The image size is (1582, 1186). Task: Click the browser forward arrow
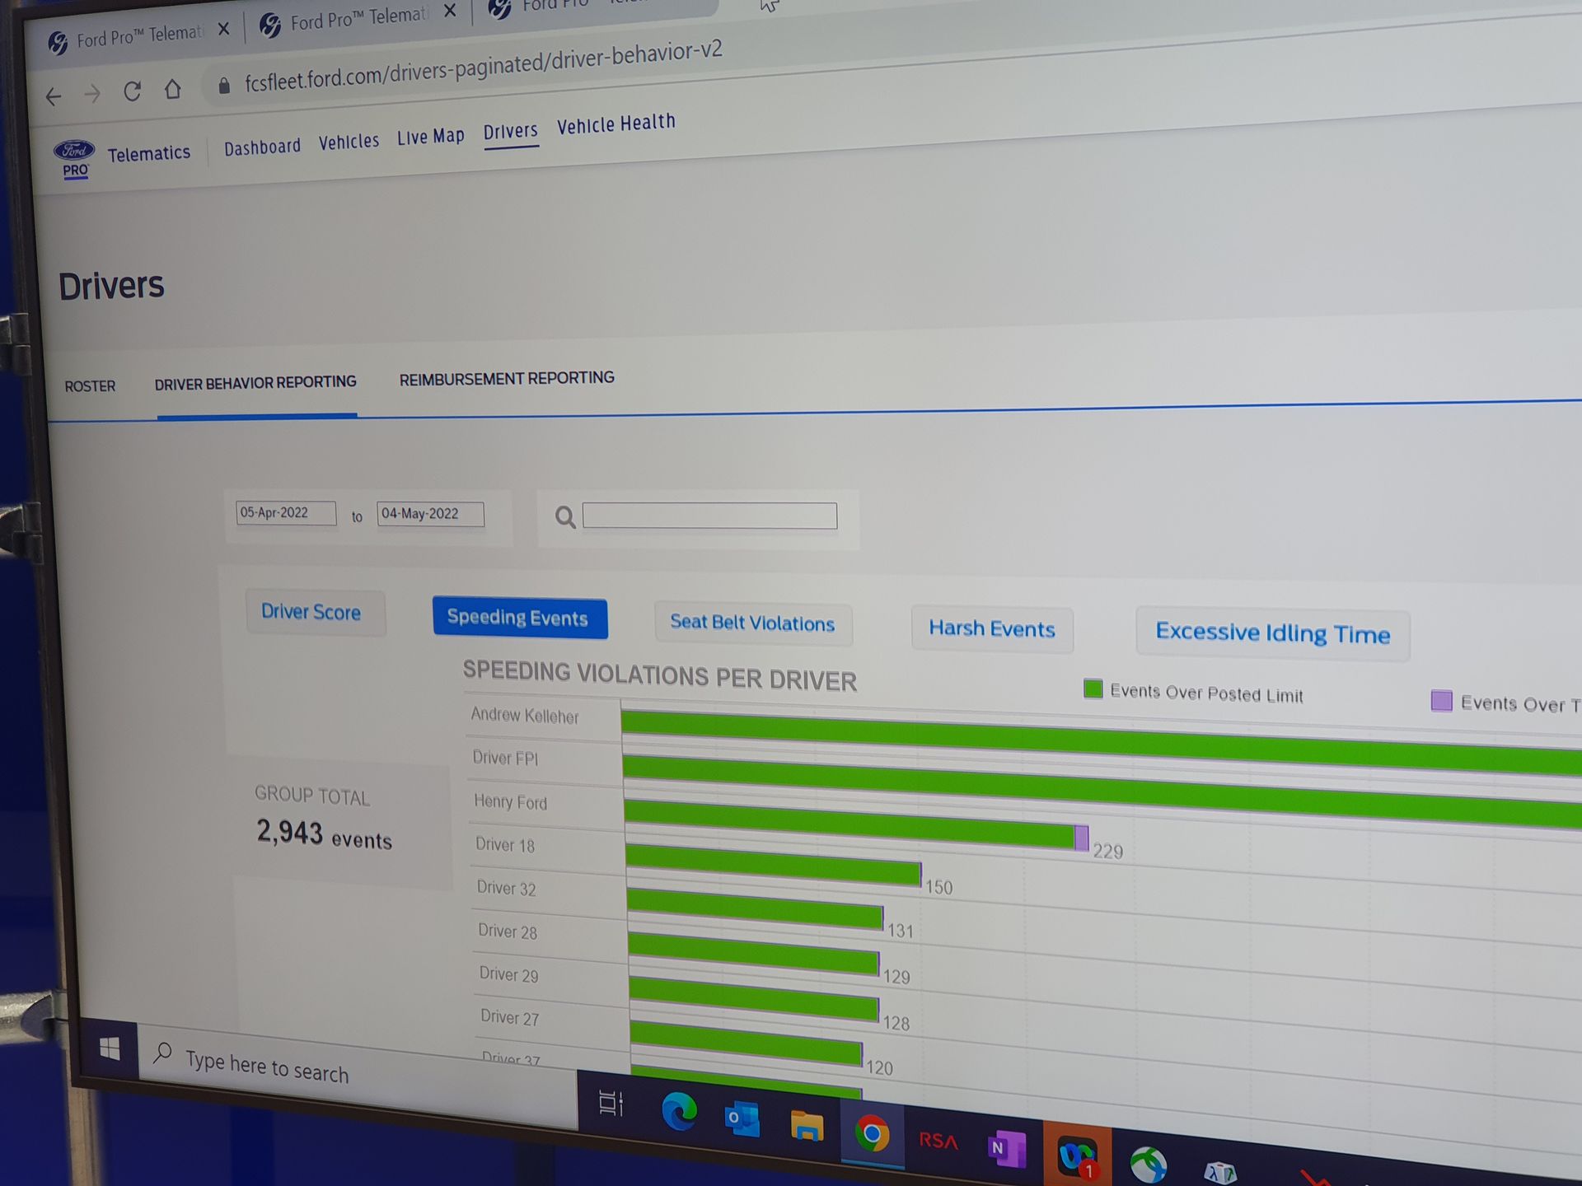pos(92,94)
